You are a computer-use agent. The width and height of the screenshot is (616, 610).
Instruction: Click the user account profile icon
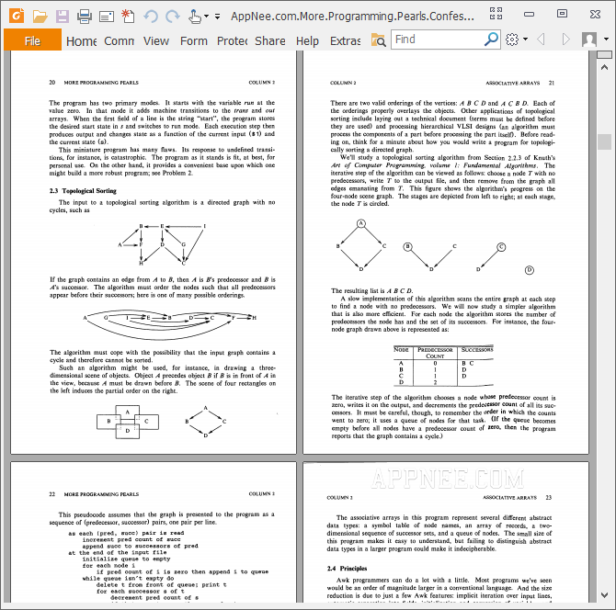click(x=589, y=40)
